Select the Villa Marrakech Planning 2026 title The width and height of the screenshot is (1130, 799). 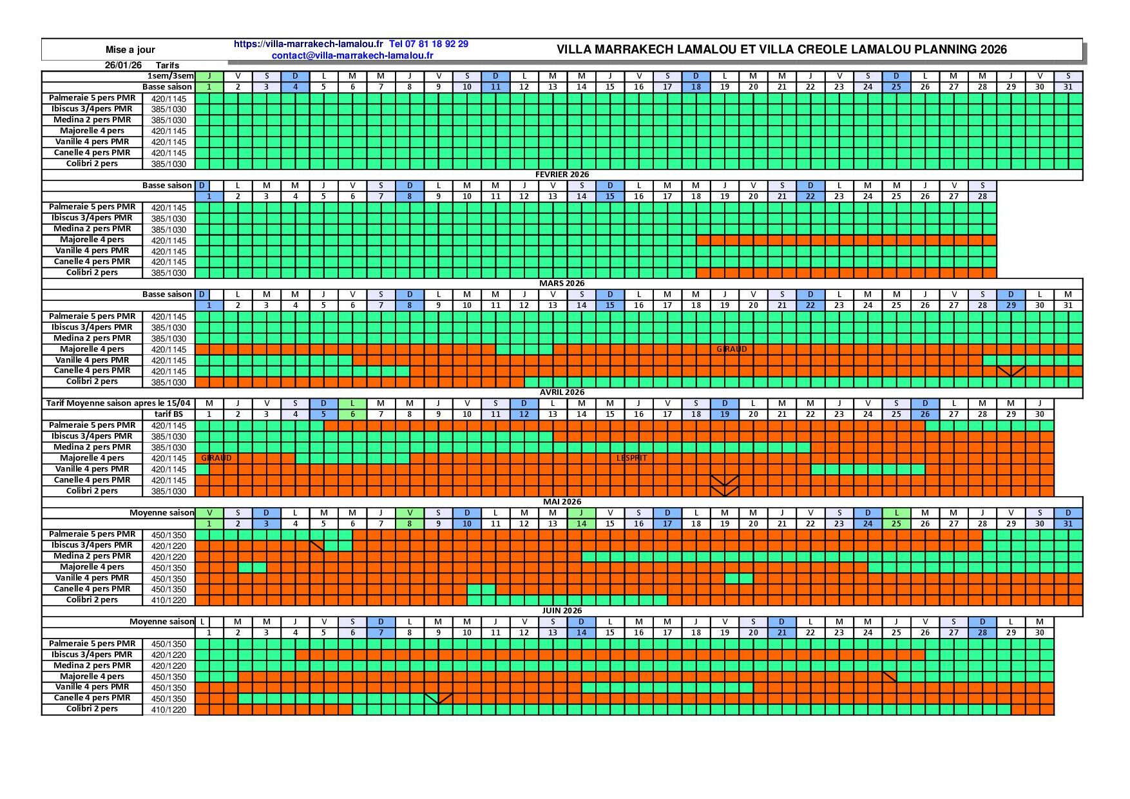coord(781,50)
